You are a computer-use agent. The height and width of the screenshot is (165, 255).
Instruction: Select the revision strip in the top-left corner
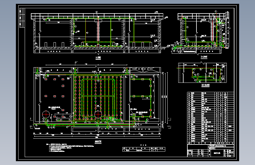pos(22,18)
